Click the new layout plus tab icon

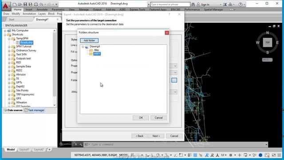tap(49, 150)
